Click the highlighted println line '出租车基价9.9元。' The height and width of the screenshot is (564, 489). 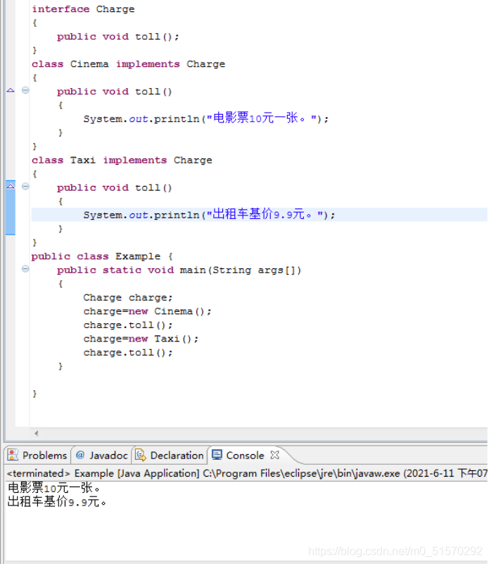coord(209,215)
